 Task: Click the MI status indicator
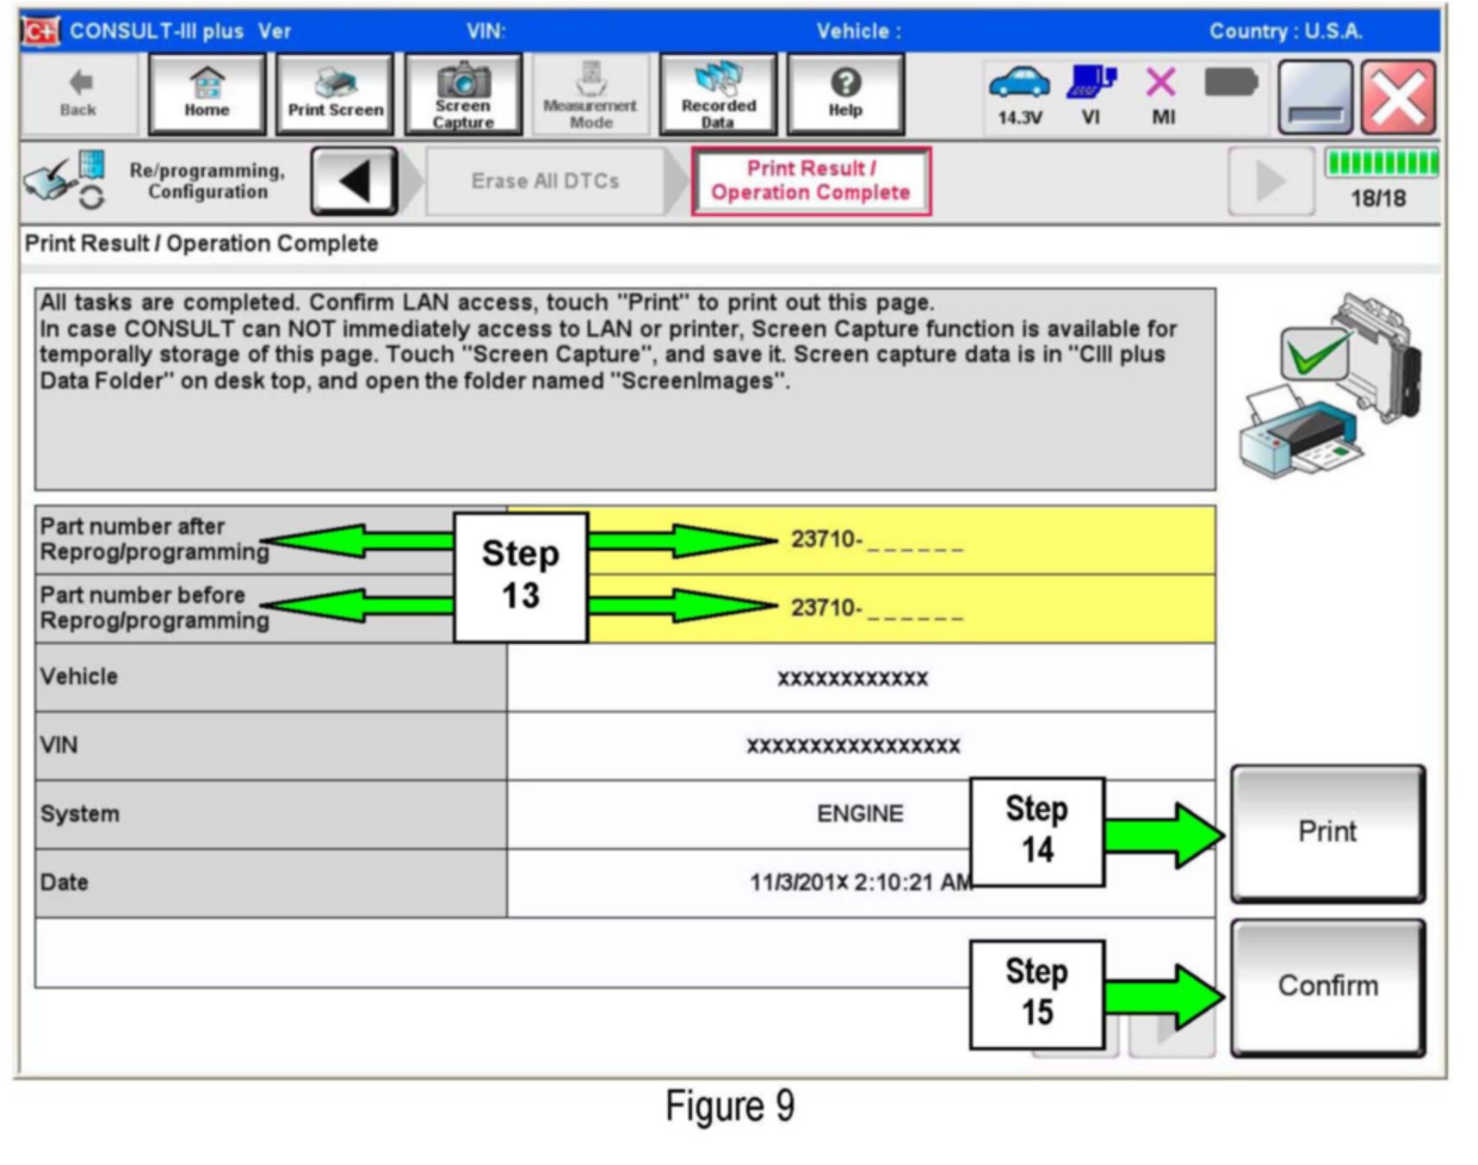tap(1162, 94)
